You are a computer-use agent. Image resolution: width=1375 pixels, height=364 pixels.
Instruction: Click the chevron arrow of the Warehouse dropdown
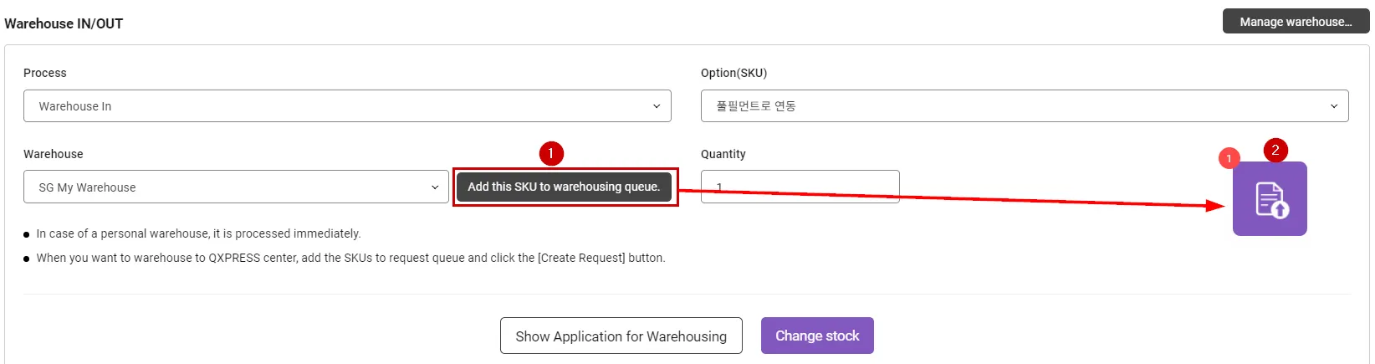click(x=435, y=187)
